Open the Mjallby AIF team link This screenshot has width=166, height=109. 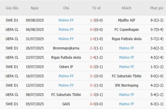(127, 20)
